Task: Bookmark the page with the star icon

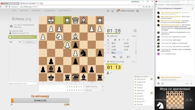Action: [x=146, y=7]
